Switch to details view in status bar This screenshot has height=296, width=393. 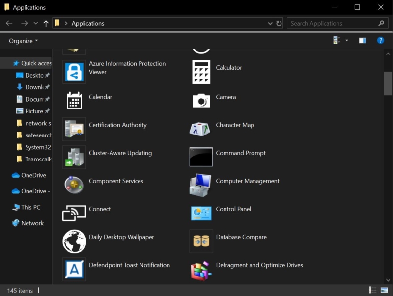373,290
